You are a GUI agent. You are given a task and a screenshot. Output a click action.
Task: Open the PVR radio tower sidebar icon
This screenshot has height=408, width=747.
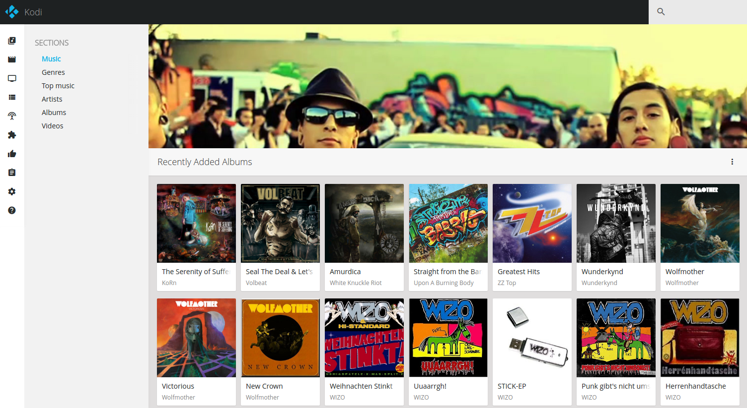coord(12,116)
